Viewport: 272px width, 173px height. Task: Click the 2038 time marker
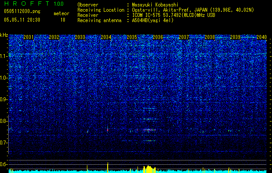point(210,37)
